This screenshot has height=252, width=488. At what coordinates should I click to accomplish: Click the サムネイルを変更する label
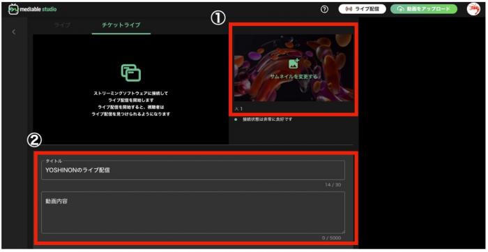tap(293, 76)
